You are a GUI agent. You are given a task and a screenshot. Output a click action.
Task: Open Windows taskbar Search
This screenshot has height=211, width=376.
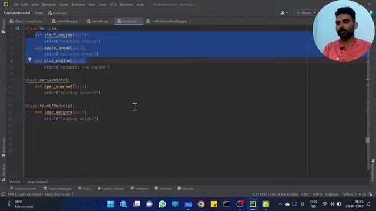coord(123,205)
